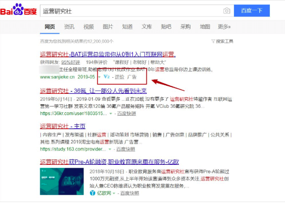Open result 运营研究社 - 主页
Viewport: 285px width, 203px height.
pos(63,126)
